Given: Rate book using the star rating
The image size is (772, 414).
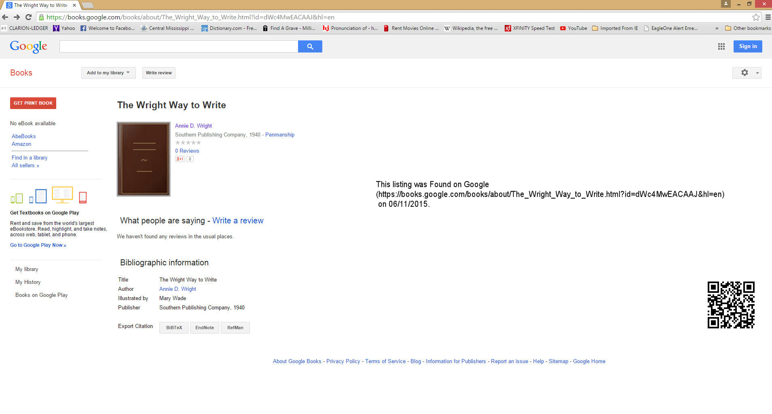Looking at the screenshot, I should [188, 143].
